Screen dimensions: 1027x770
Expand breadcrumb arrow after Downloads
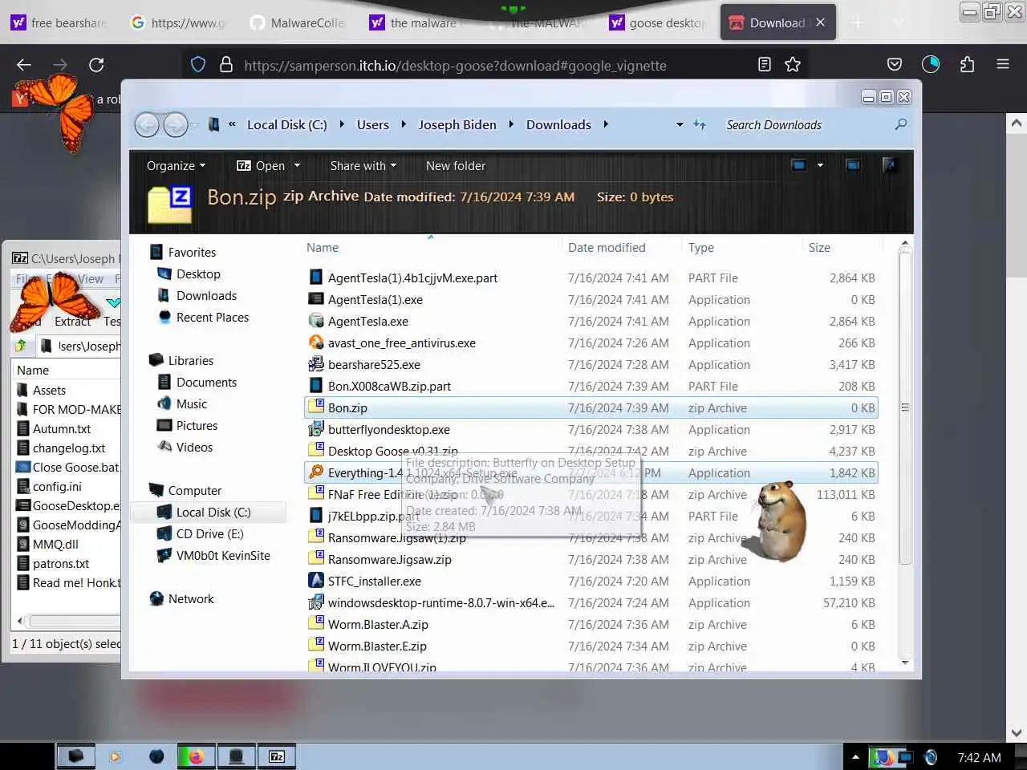606,124
